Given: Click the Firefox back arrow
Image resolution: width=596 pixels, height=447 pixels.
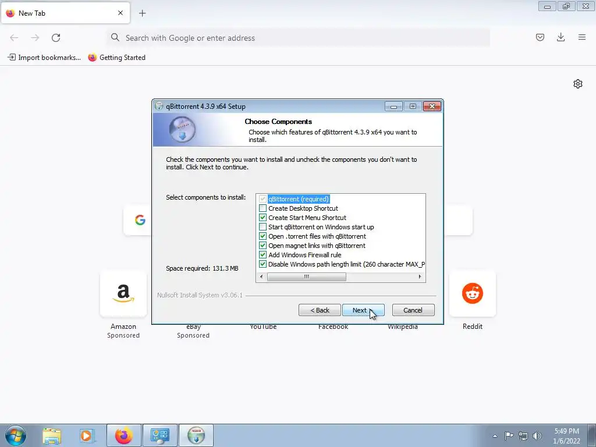Looking at the screenshot, I should 14,38.
